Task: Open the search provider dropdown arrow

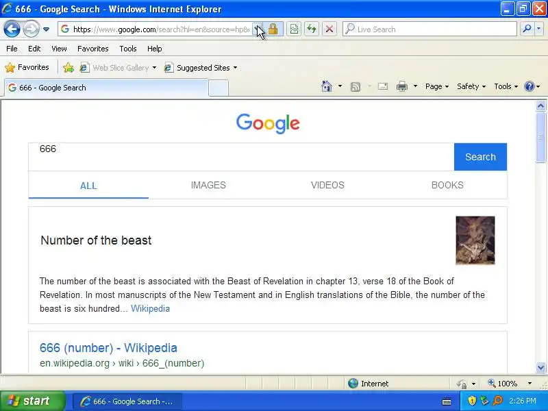Action: pyautogui.click(x=539, y=29)
